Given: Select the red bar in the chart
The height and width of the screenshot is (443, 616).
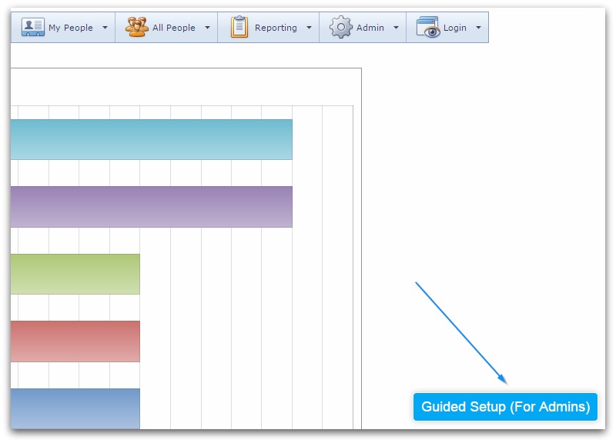Looking at the screenshot, I should point(75,341).
